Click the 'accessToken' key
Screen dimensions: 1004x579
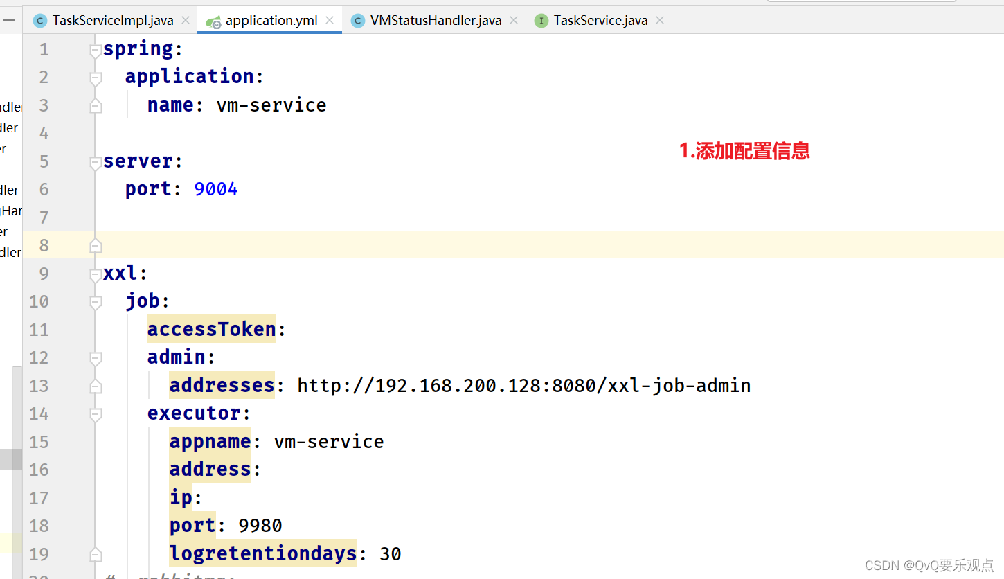[x=211, y=329]
